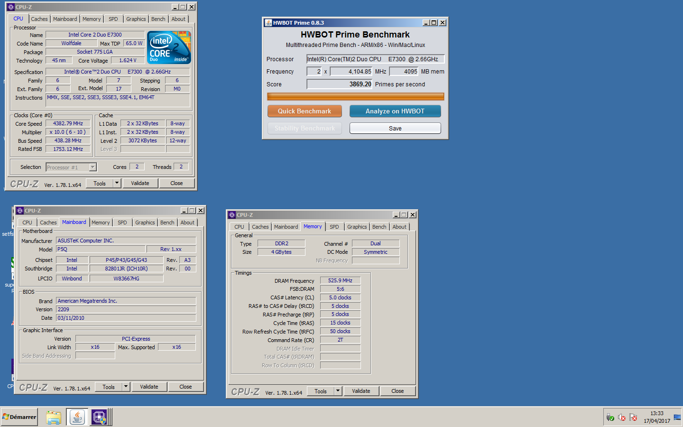Viewport: 683px width, 427px height.
Task: Start the Quick Benchmark in HWBOT Prime
Action: [305, 111]
